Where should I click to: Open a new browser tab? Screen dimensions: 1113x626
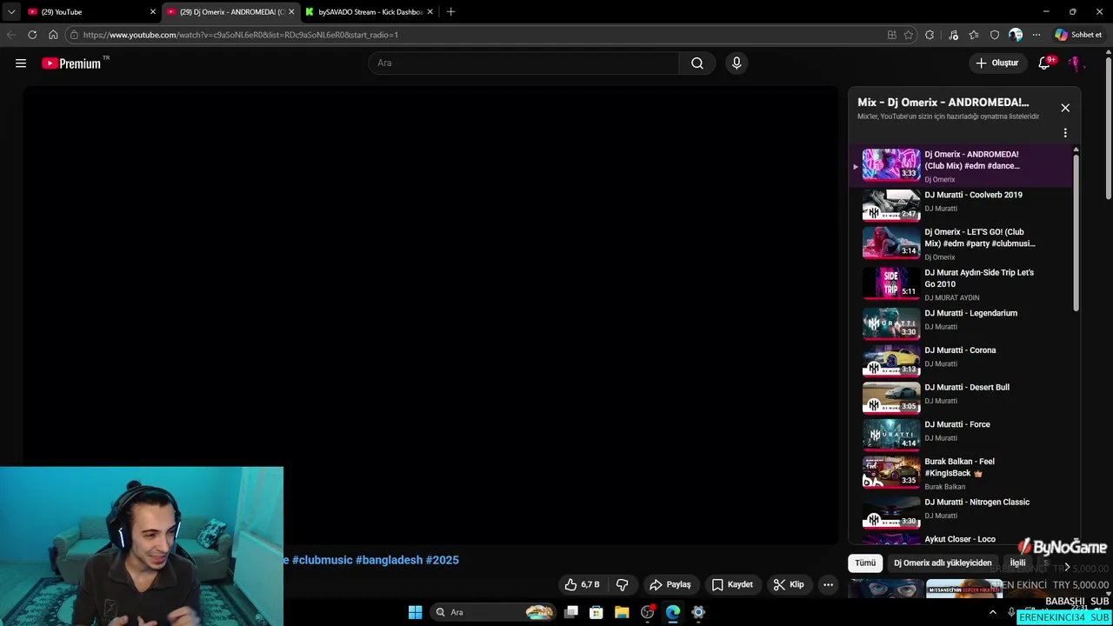pos(450,12)
